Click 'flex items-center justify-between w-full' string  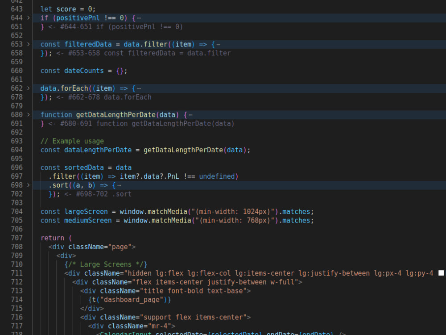click(215, 282)
